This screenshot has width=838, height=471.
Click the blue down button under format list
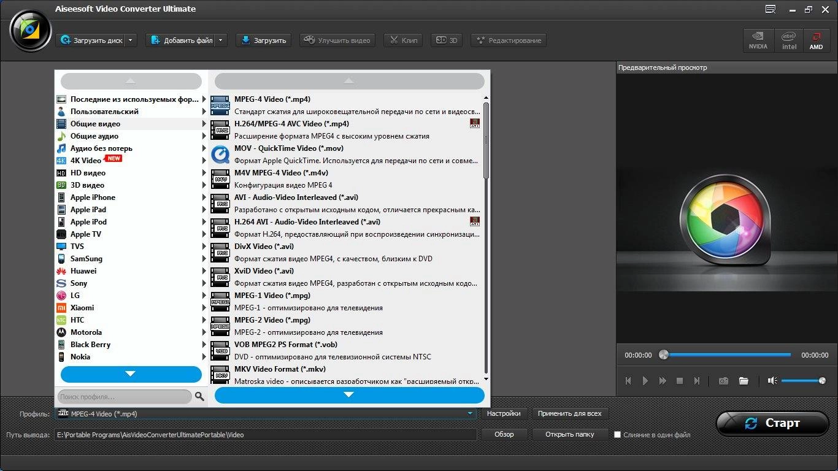coord(350,395)
